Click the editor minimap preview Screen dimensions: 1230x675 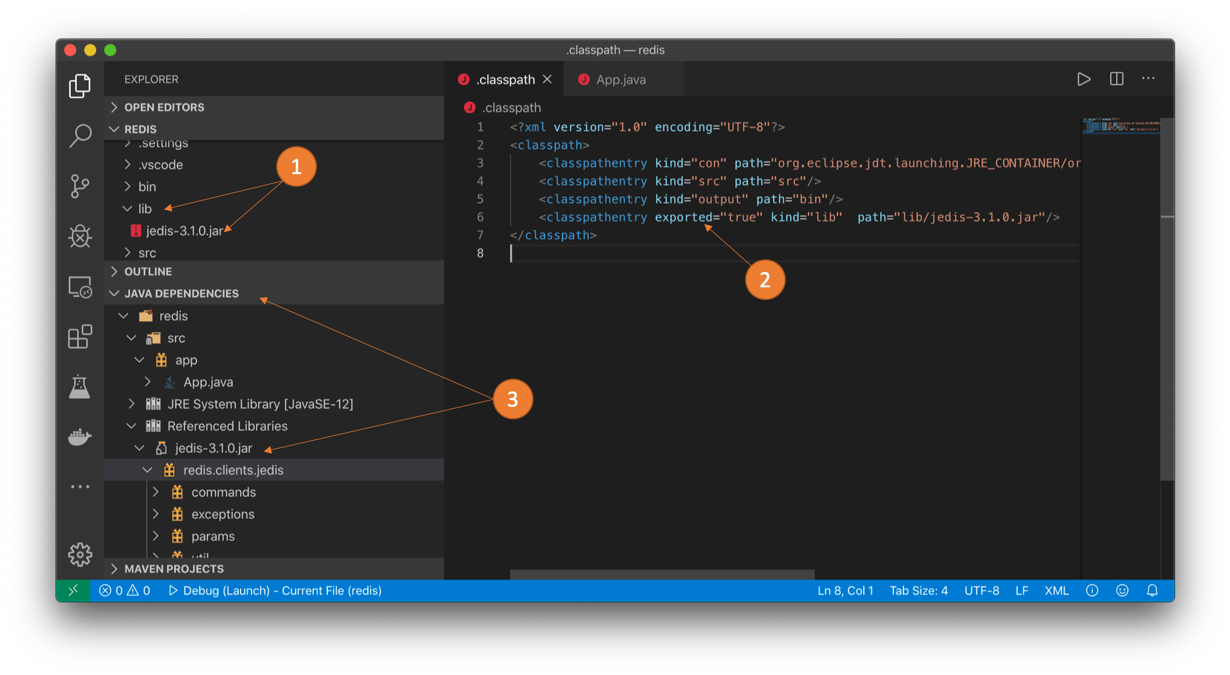click(x=1120, y=126)
